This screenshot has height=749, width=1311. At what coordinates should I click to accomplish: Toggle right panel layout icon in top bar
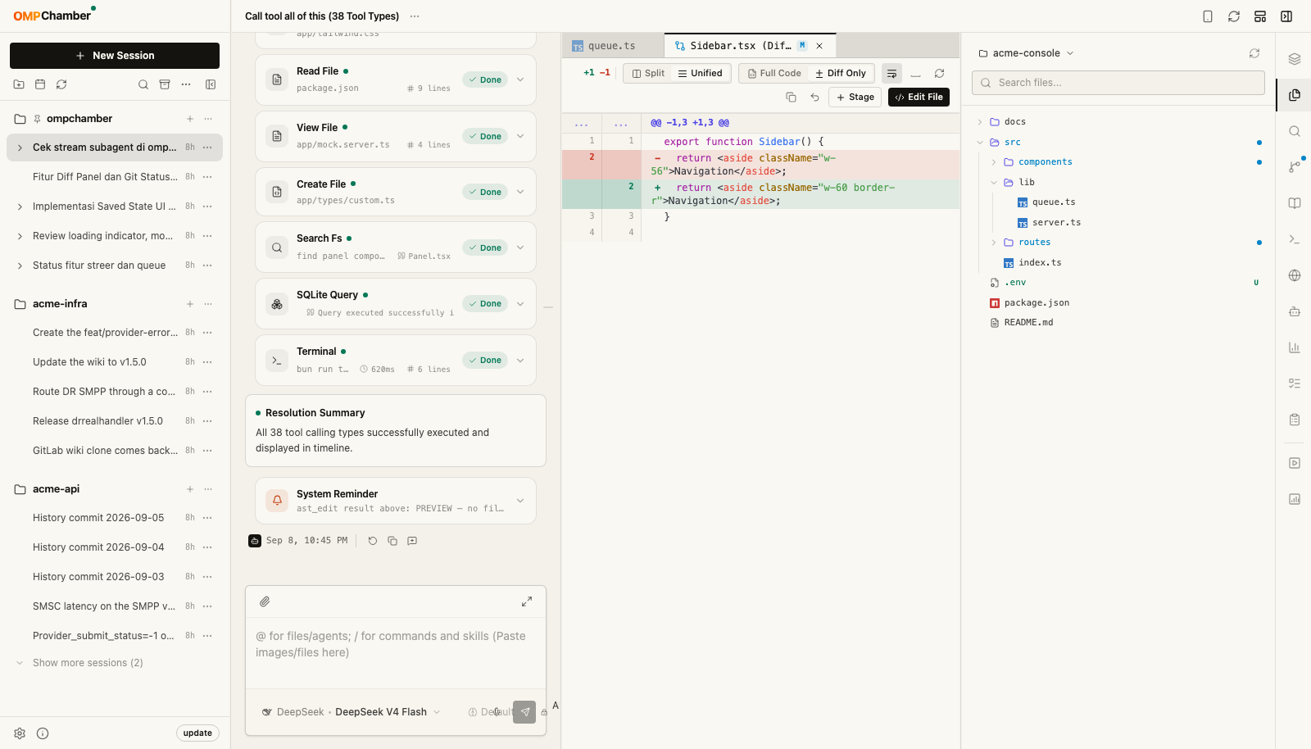coord(1286,16)
